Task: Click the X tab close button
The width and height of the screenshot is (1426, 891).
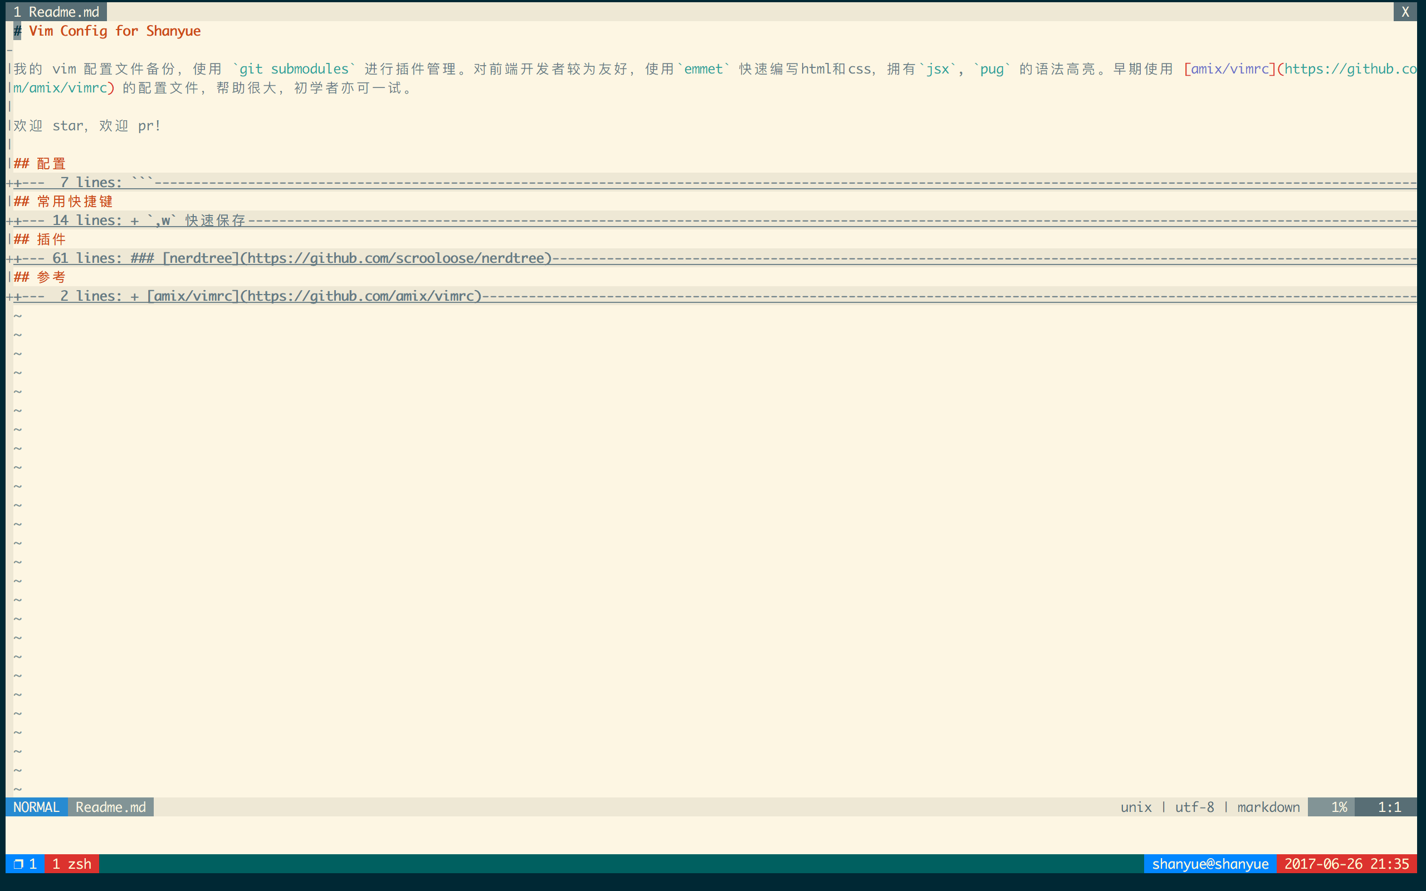Action: point(1405,12)
